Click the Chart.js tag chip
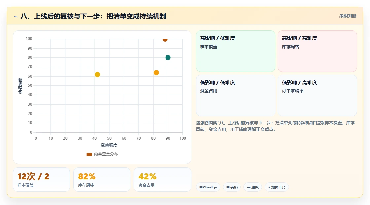Image resolution: width=370 pixels, height=205 pixels. [x=208, y=187]
